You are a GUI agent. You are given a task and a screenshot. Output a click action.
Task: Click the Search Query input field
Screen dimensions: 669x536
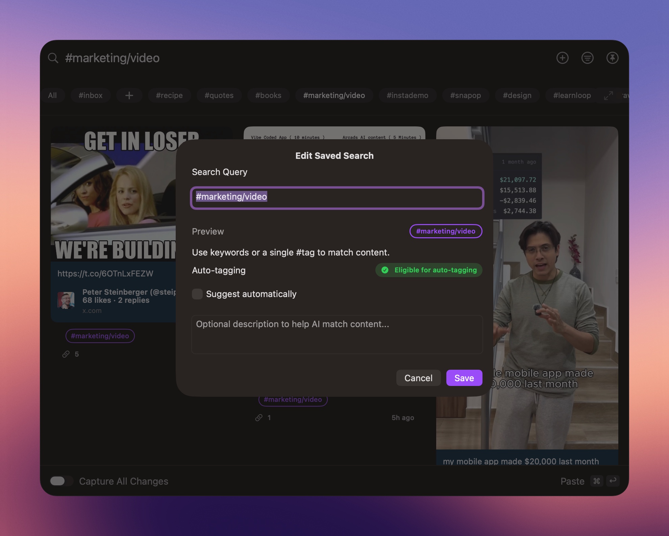point(337,198)
